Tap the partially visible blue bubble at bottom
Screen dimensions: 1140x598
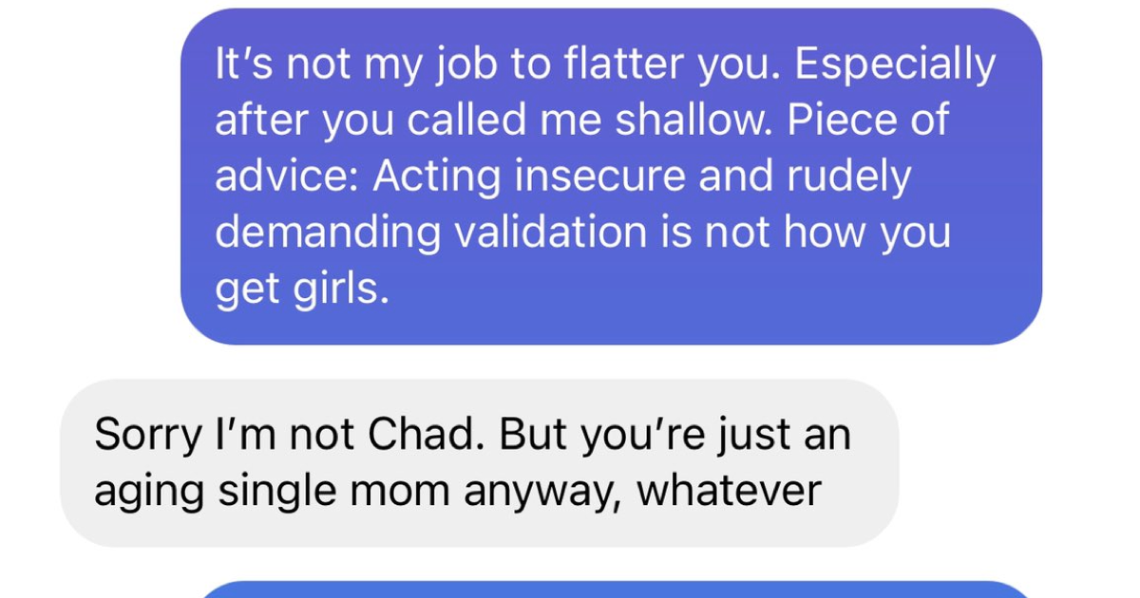pos(617,589)
